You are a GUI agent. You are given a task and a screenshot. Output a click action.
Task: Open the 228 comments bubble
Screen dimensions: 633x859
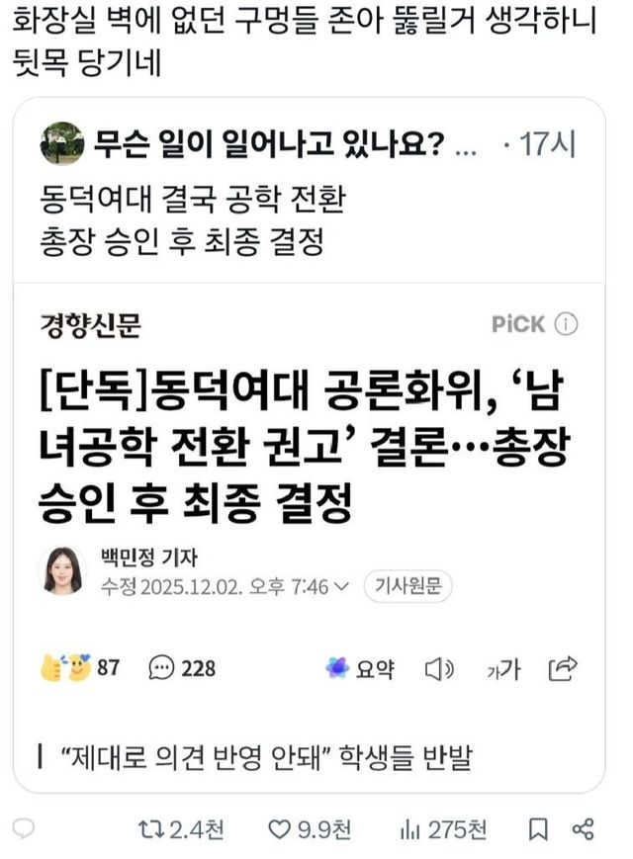182,668
